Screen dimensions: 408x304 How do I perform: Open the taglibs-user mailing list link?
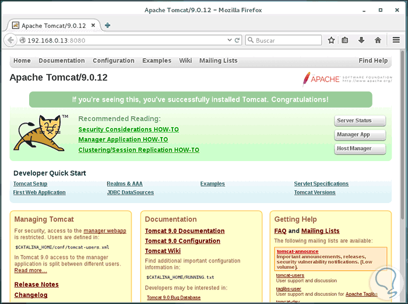[x=289, y=289]
